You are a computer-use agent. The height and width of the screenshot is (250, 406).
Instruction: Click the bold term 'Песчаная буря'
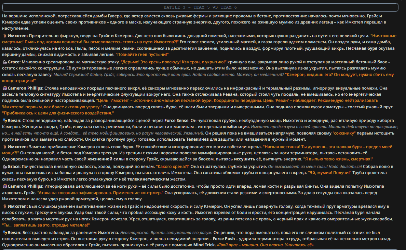(362, 48)
